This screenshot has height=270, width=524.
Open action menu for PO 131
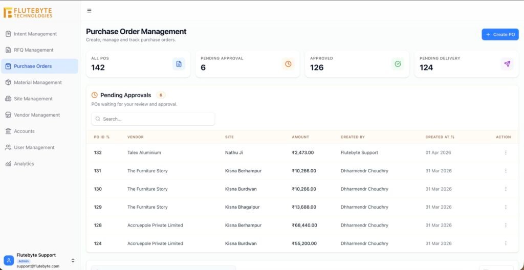coord(506,171)
